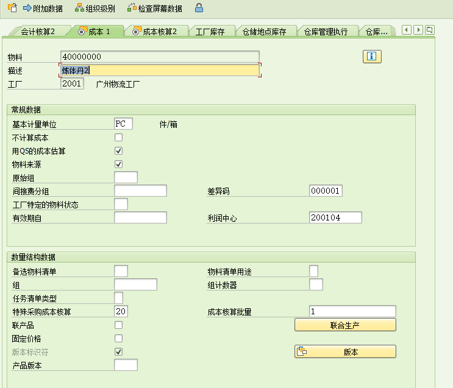Click the 成本核算批量 input field
This screenshot has width=453, height=388.
(352, 311)
